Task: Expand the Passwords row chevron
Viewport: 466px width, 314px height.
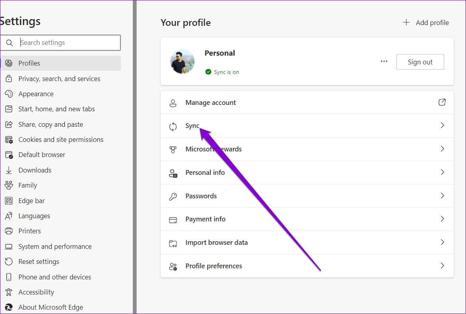Action: pyautogui.click(x=442, y=196)
